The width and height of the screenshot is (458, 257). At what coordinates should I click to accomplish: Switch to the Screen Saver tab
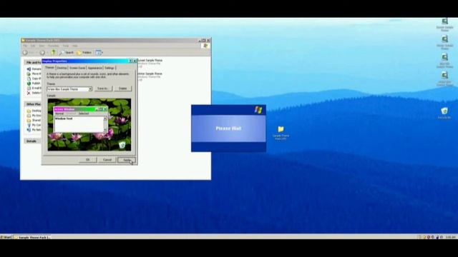point(77,68)
